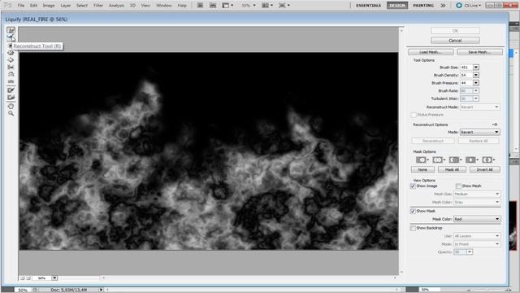
Task: Switch to the ESSENTIALS workspace
Action: [368, 6]
